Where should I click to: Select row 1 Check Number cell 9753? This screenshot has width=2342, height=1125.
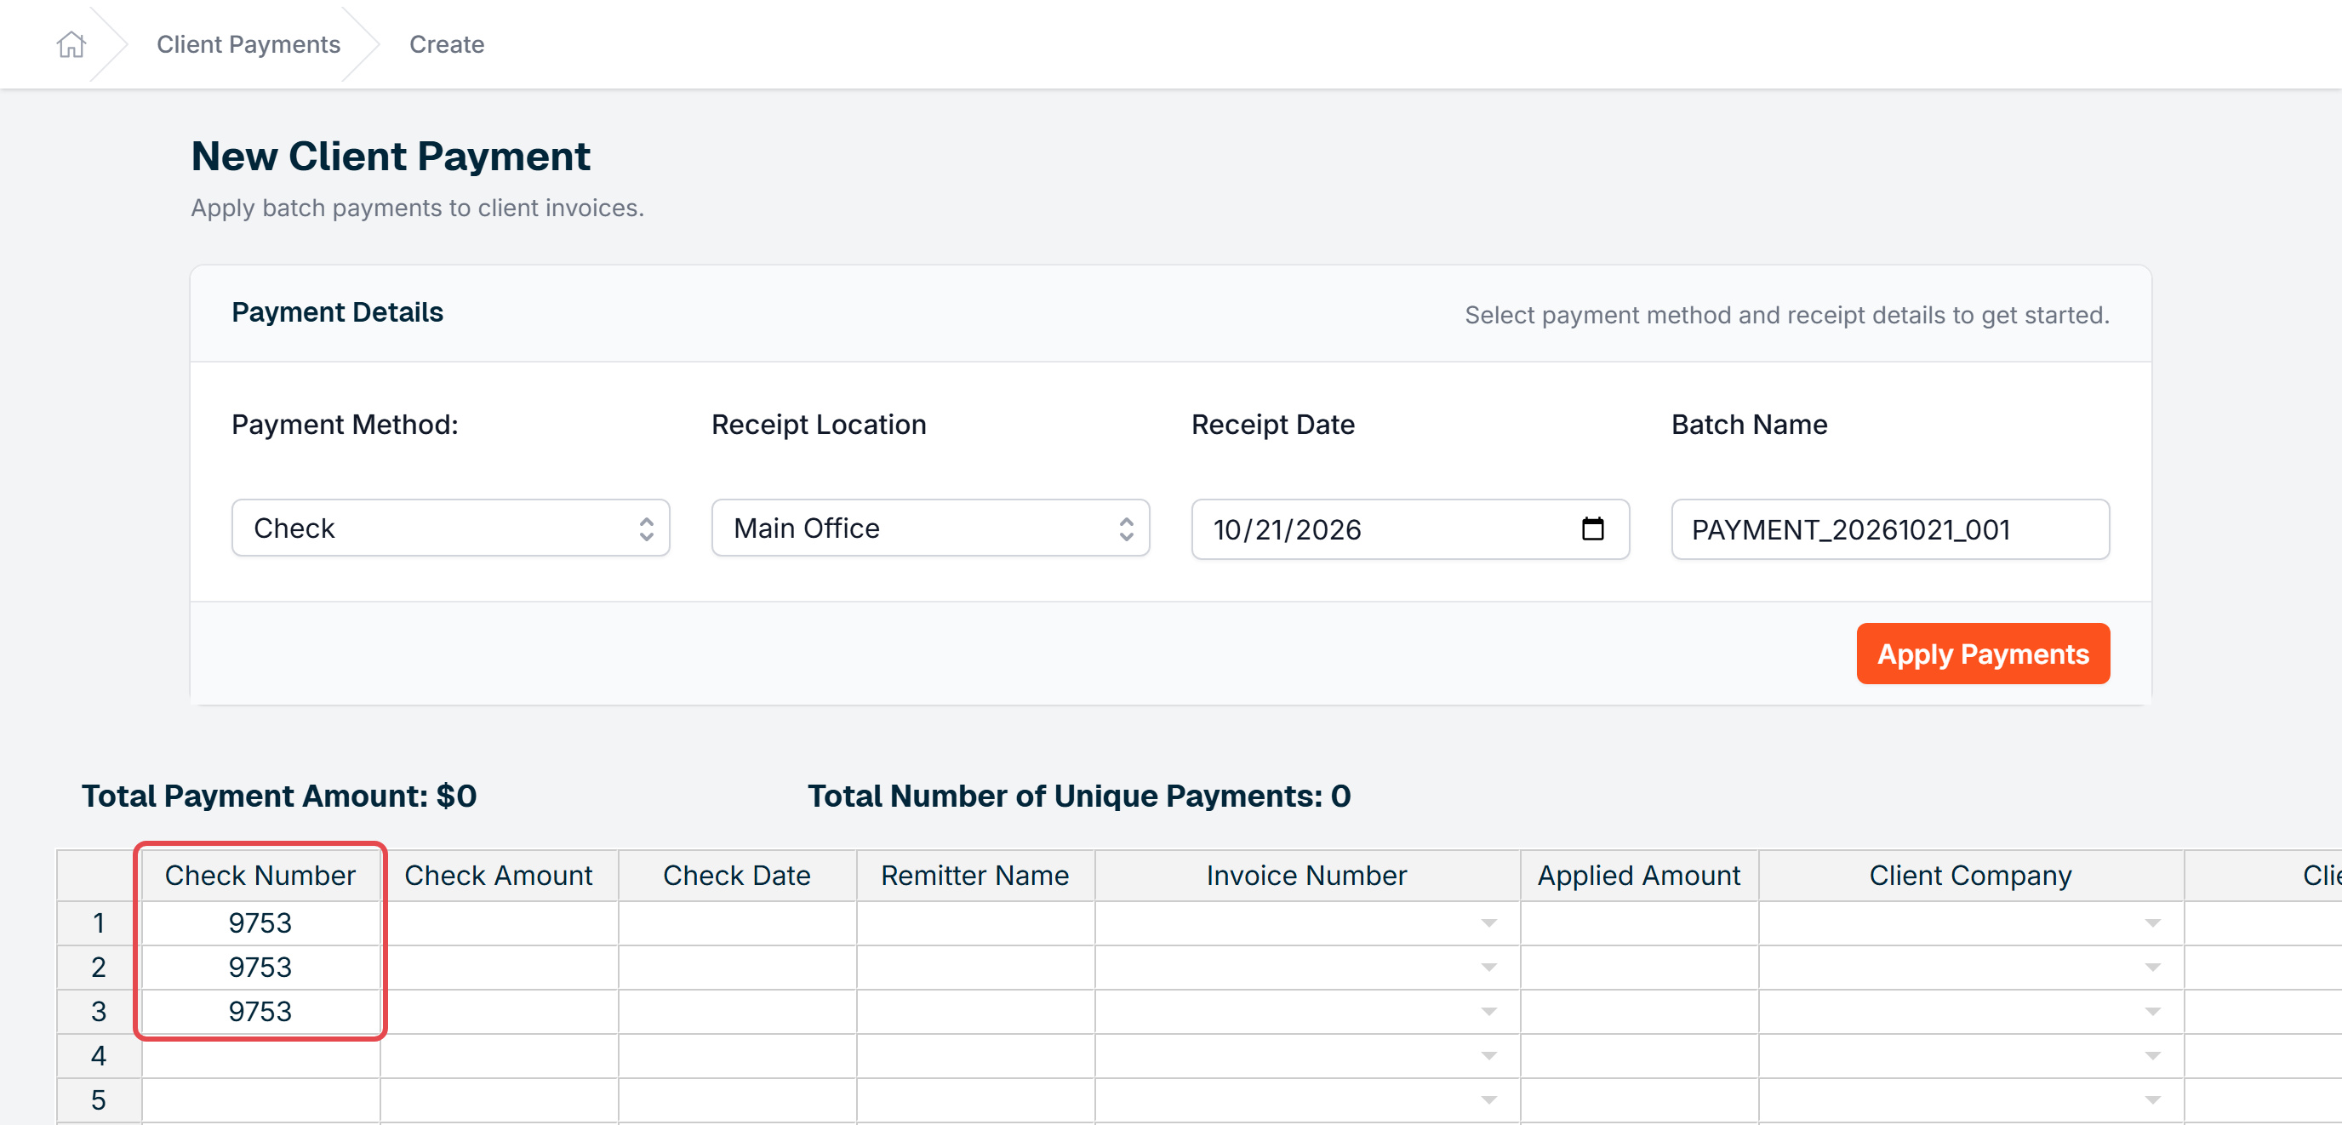pos(261,923)
